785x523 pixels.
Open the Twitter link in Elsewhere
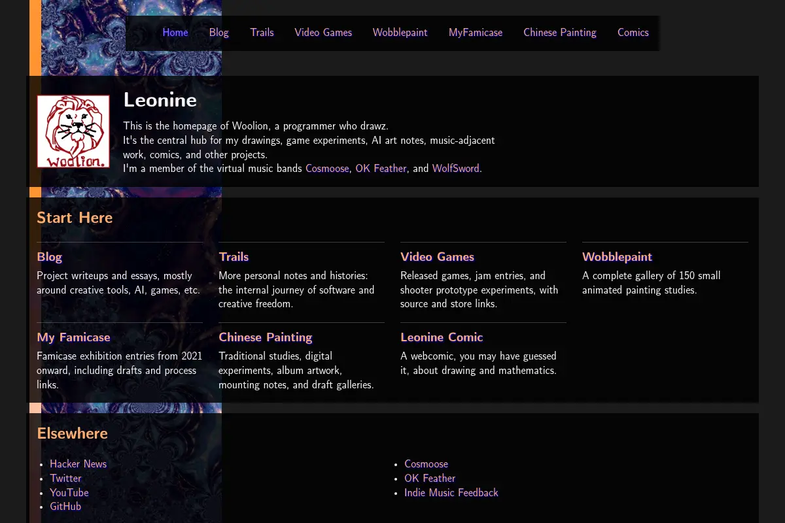tap(66, 479)
